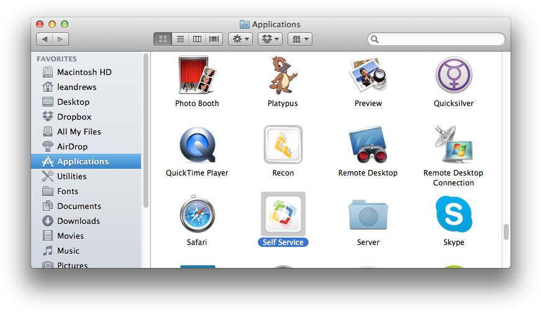The height and width of the screenshot is (312, 541).
Task: Select Movies in the sidebar
Action: pyautogui.click(x=86, y=236)
